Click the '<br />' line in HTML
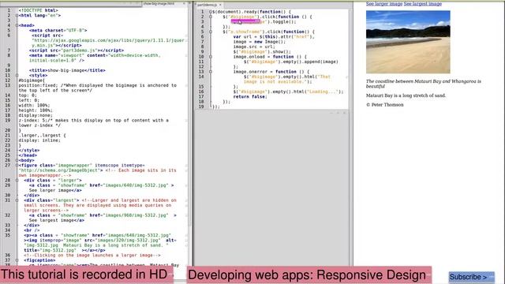 click(x=32, y=230)
